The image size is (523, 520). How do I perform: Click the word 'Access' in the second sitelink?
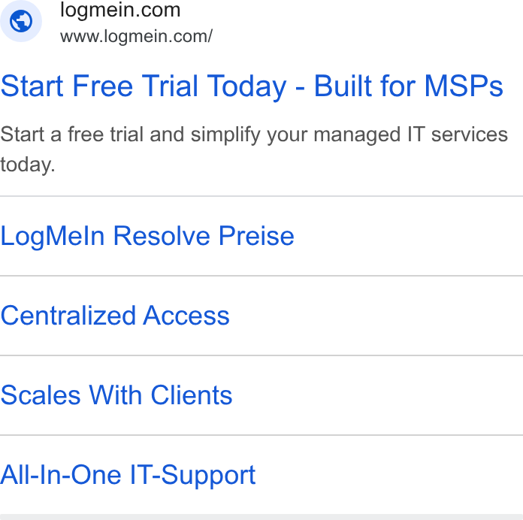(186, 316)
